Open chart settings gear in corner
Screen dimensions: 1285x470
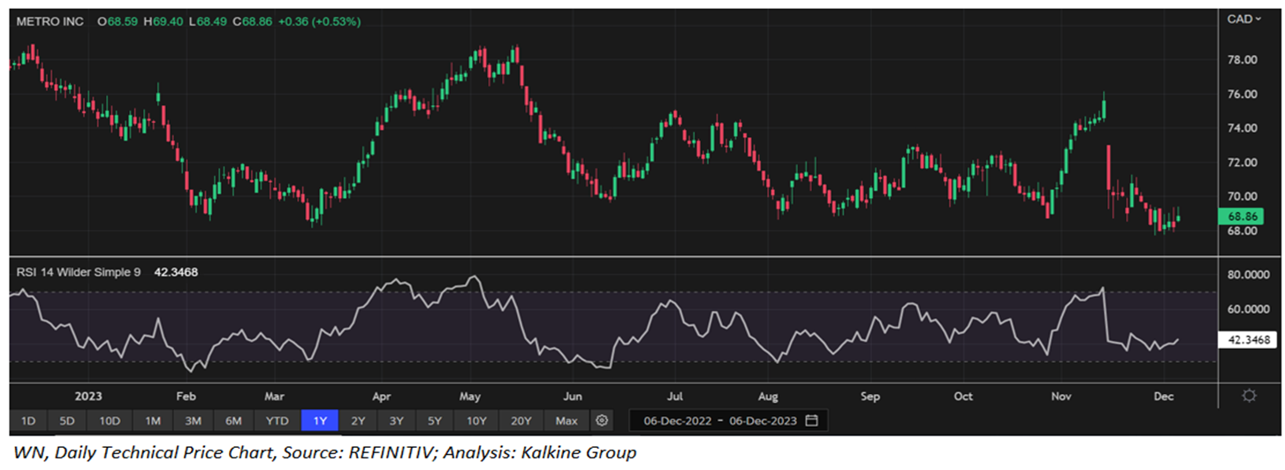1249,396
